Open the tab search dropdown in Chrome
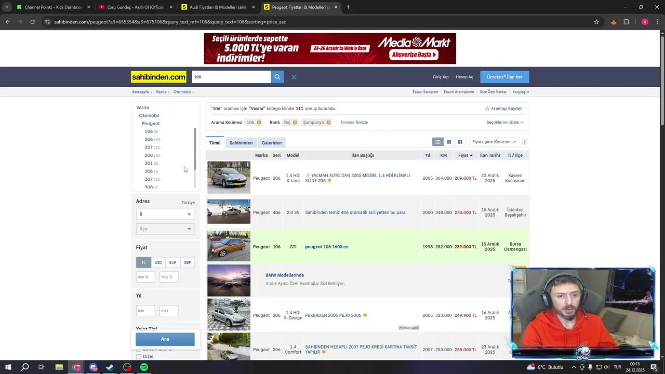665x374 pixels. point(6,7)
